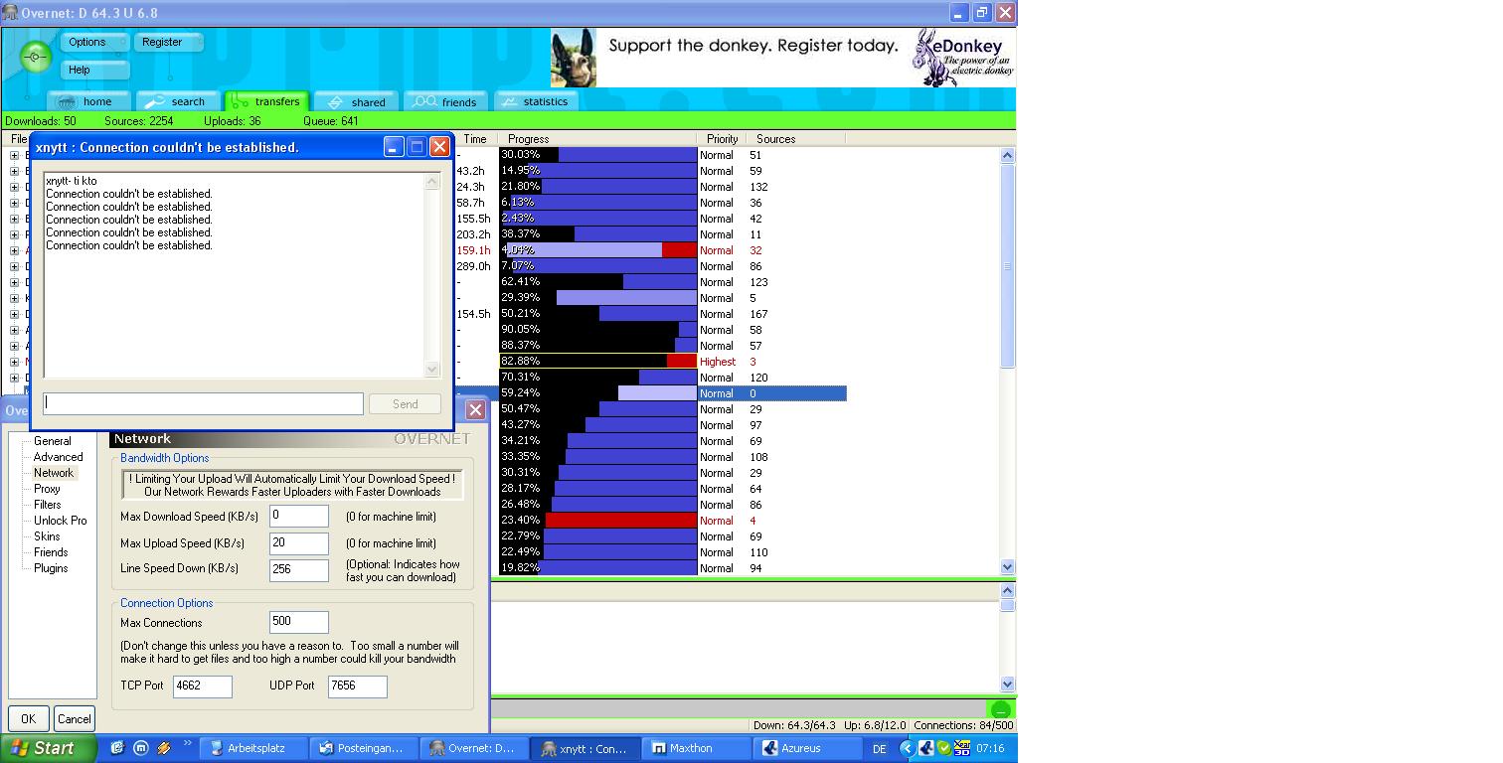Open the round 'm' quick launch icon
Image resolution: width=1503 pixels, height=763 pixels.
click(141, 748)
